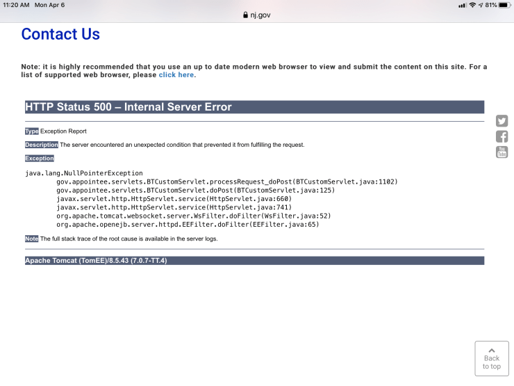
Task: Open the YouTube channel icon
Action: click(501, 152)
